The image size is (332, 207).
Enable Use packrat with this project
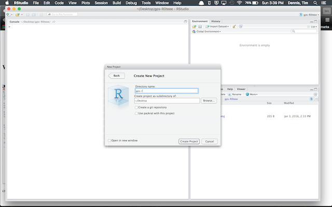[x=136, y=113]
